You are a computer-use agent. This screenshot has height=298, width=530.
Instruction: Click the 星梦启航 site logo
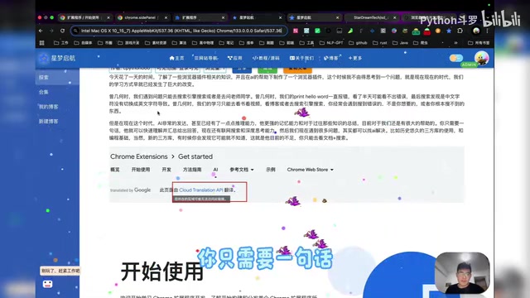click(x=57, y=58)
